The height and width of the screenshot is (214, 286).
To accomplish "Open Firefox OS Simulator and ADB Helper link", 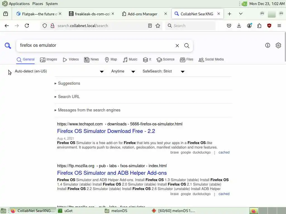I will point(112,173).
